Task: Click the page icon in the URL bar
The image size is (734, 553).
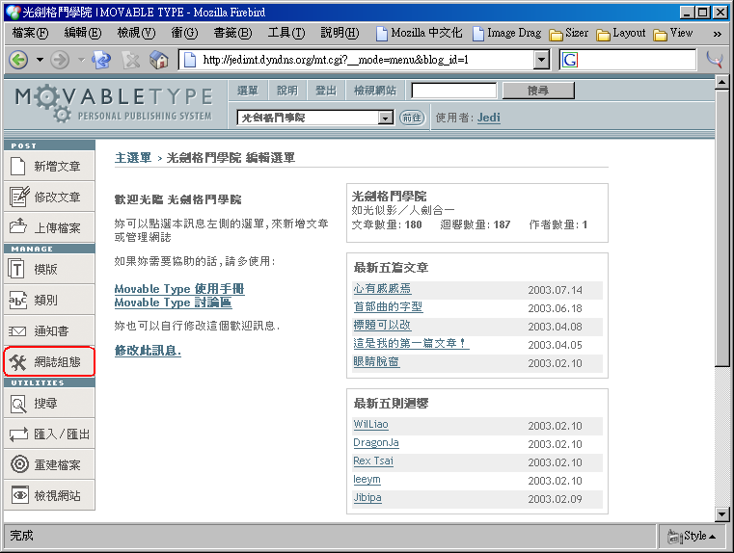Action: tap(190, 60)
